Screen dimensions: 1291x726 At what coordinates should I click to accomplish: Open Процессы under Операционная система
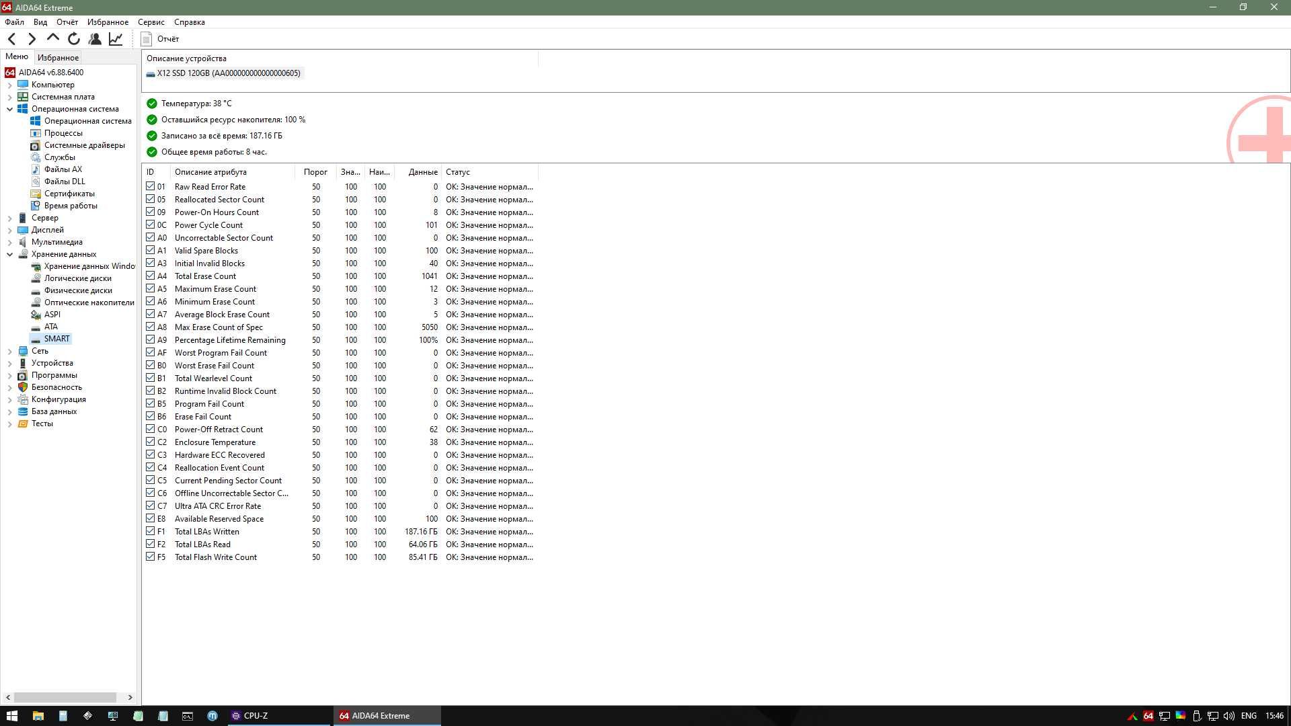tap(63, 133)
